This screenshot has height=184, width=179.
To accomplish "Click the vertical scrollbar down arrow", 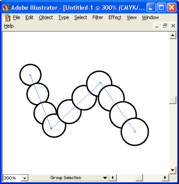I will pos(173,170).
